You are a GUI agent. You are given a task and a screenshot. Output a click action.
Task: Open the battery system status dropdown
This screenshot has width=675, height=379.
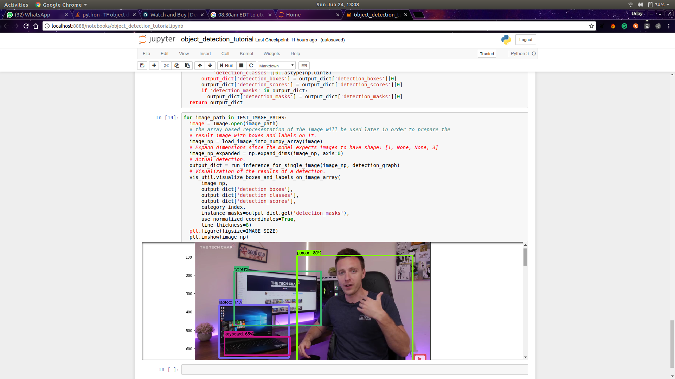tap(659, 5)
